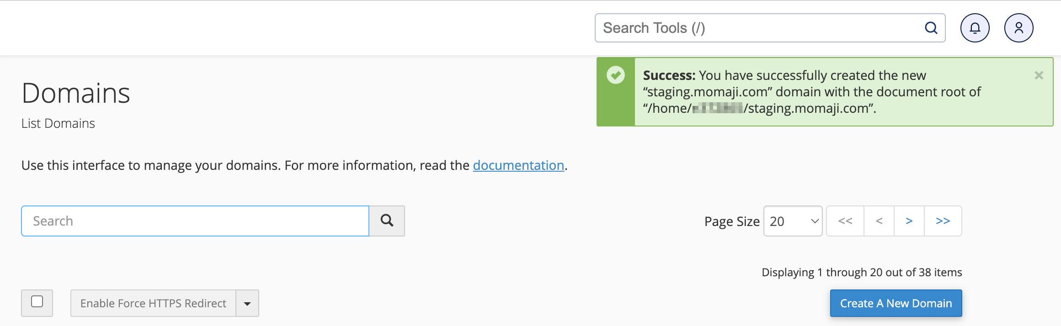Click the Domains page heading
1061x326 pixels.
point(76,93)
